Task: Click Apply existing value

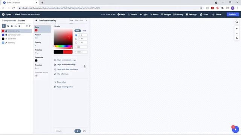Action: coord(63,87)
